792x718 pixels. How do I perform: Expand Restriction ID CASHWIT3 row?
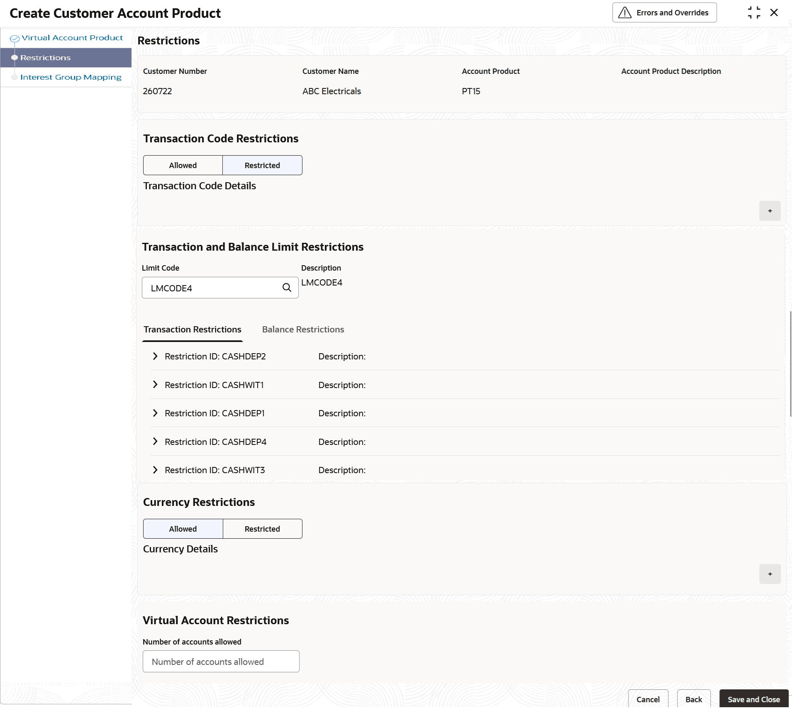click(x=155, y=470)
